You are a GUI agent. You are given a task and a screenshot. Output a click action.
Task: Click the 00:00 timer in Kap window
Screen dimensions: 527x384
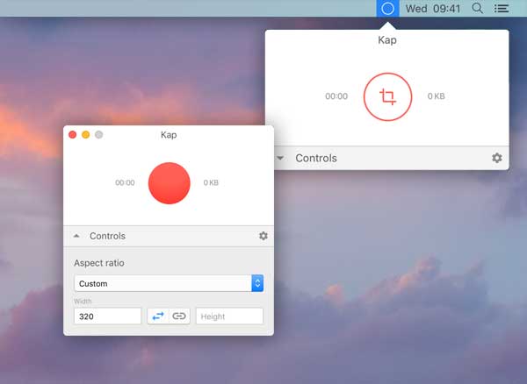point(125,182)
